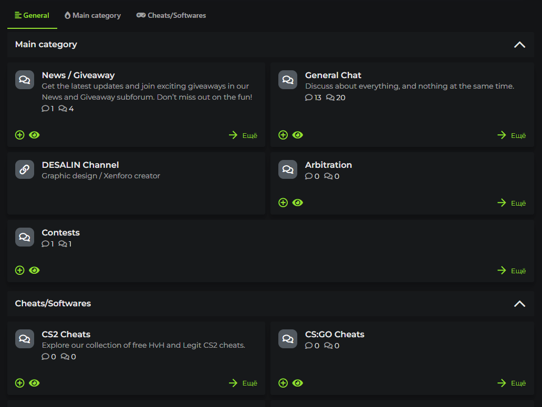The image size is (542, 407).
Task: Click the green plus icon under Contests
Action: point(20,271)
